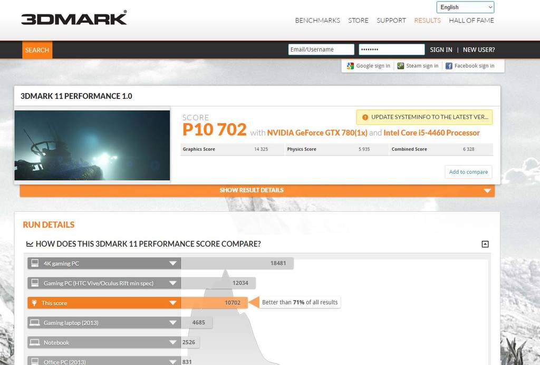The image size is (540, 365).
Task: Expand the Notebook row arrow
Action: click(173, 342)
